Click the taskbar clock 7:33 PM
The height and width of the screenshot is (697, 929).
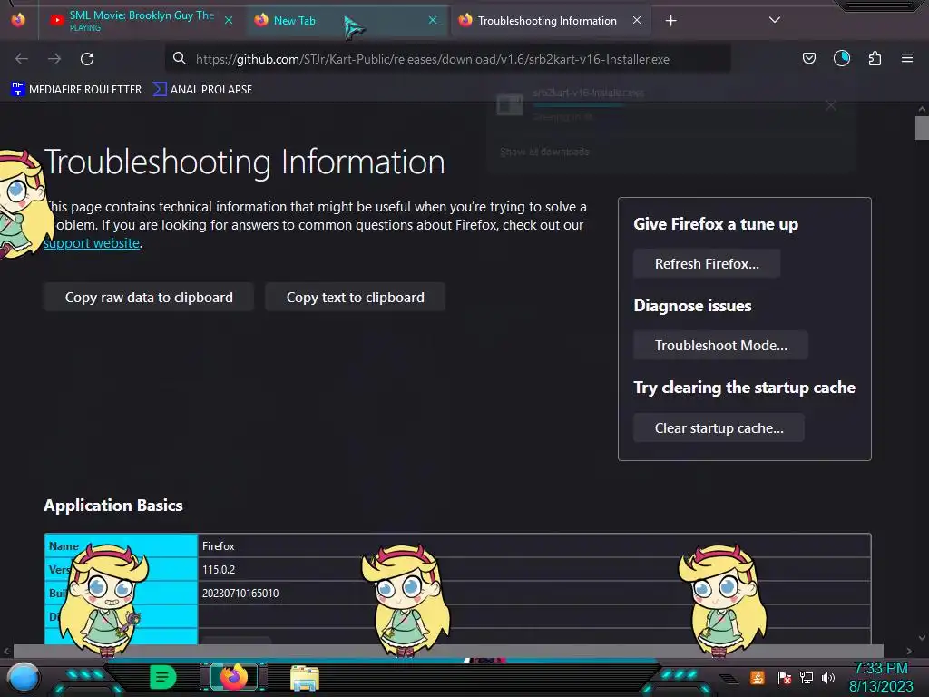click(x=881, y=668)
